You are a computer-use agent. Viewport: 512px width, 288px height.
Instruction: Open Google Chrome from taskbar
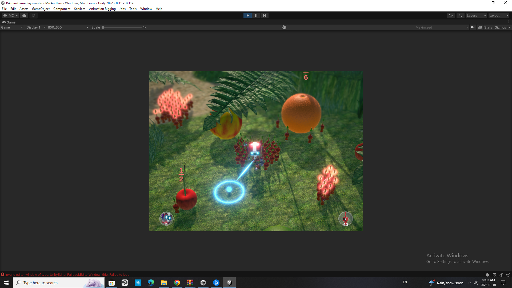(x=177, y=283)
